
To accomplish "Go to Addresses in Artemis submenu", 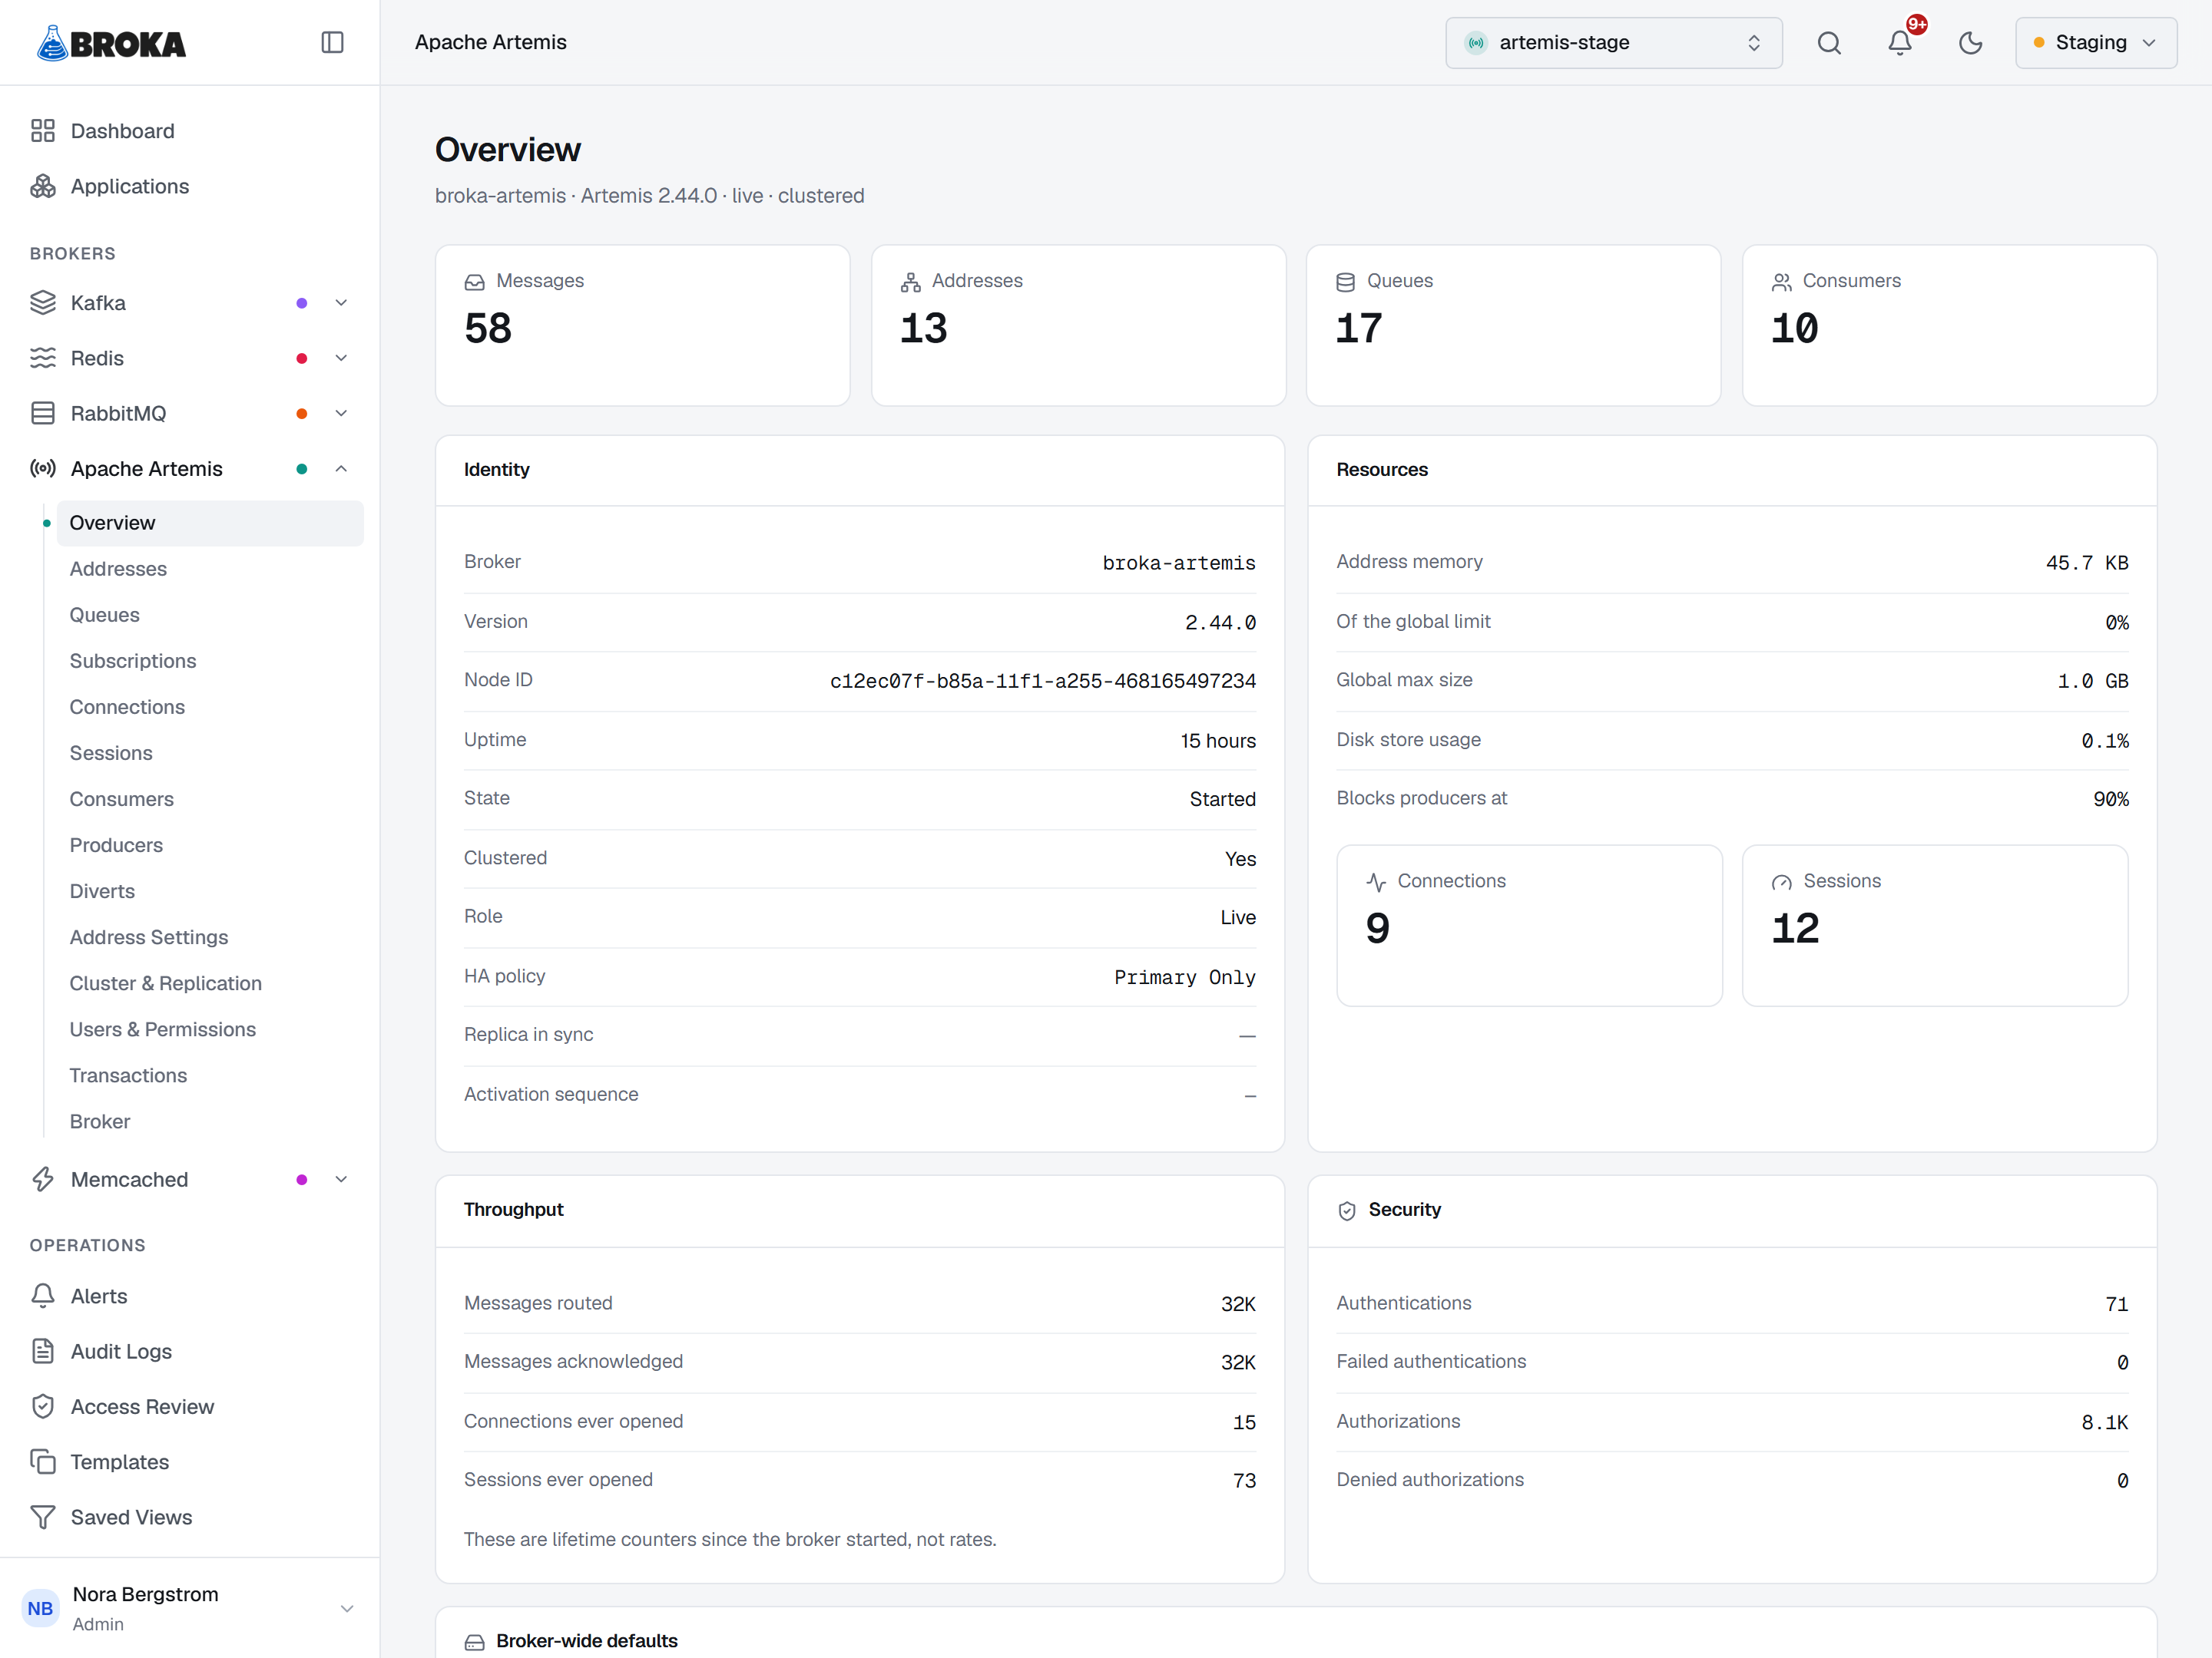I will (210, 569).
